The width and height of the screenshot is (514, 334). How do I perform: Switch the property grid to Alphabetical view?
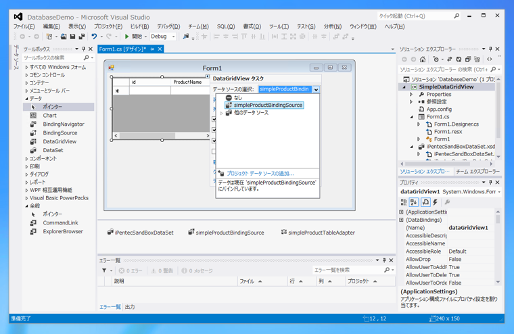414,202
